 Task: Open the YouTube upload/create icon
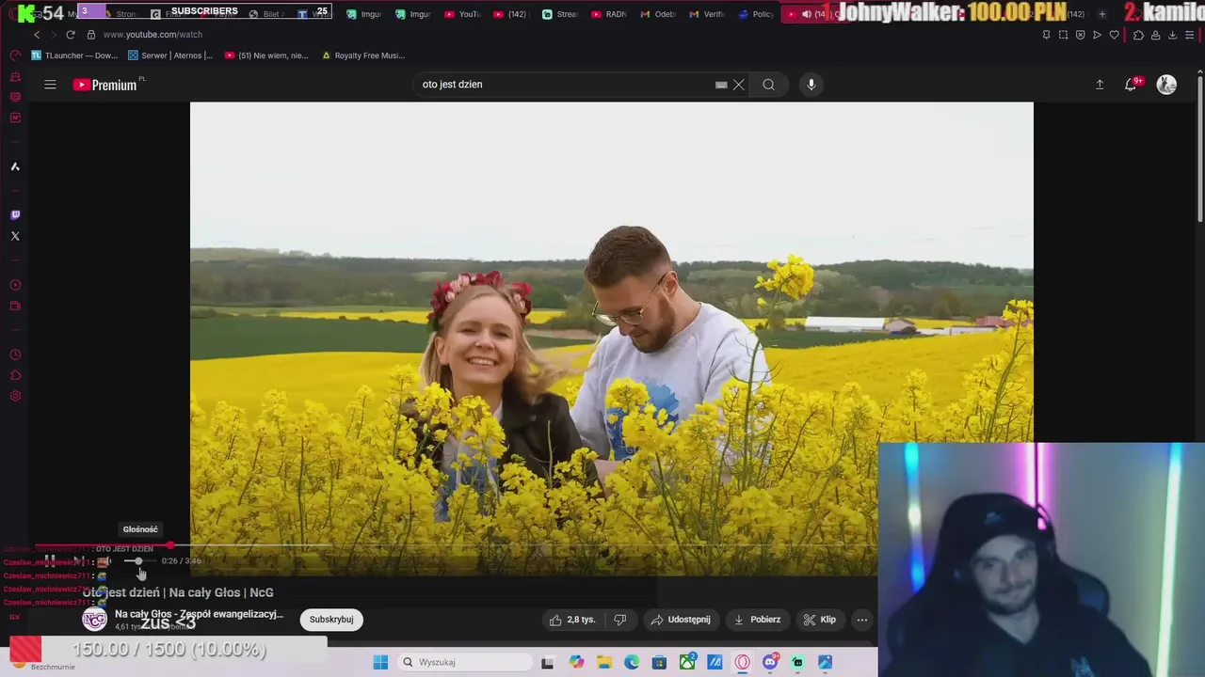pyautogui.click(x=1100, y=85)
